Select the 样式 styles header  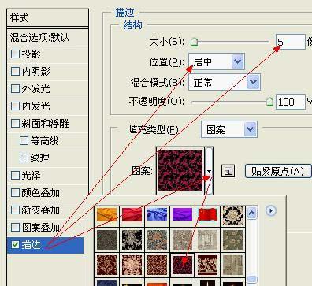tap(47, 18)
